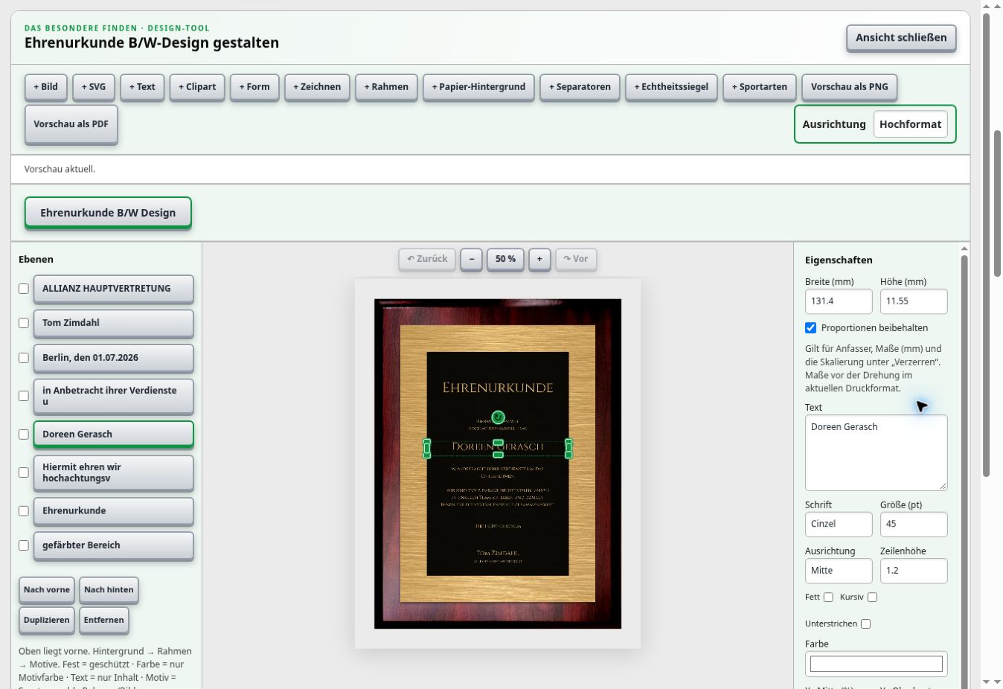
Task: Select the in Anbetracht ihrer Verdienste layer
Action: click(113, 396)
